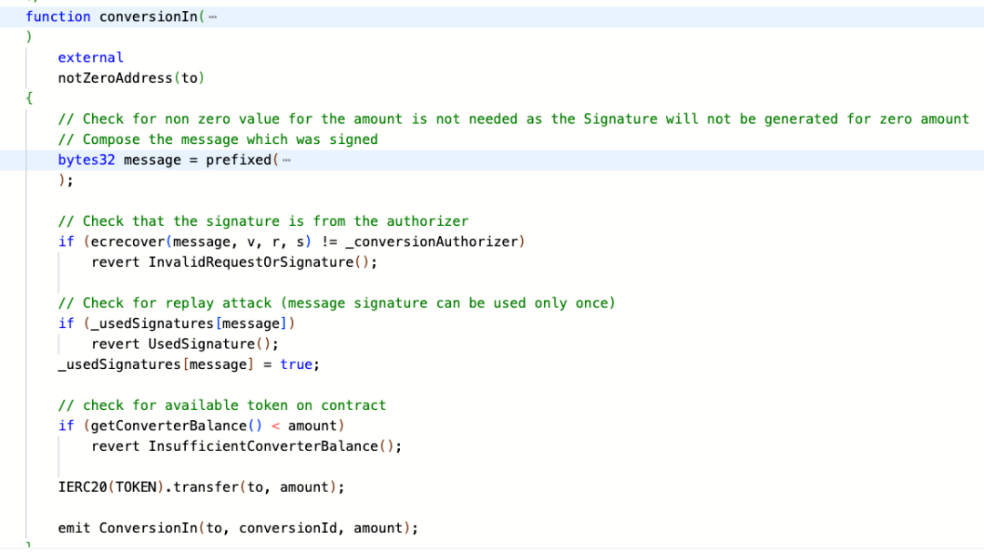Image resolution: width=984 pixels, height=554 pixels.
Task: Click the 'Check for replay attack' comment
Action: (336, 303)
